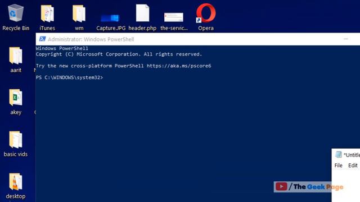Click the Administrator: Windows PowerShell title bar

click(x=197, y=39)
